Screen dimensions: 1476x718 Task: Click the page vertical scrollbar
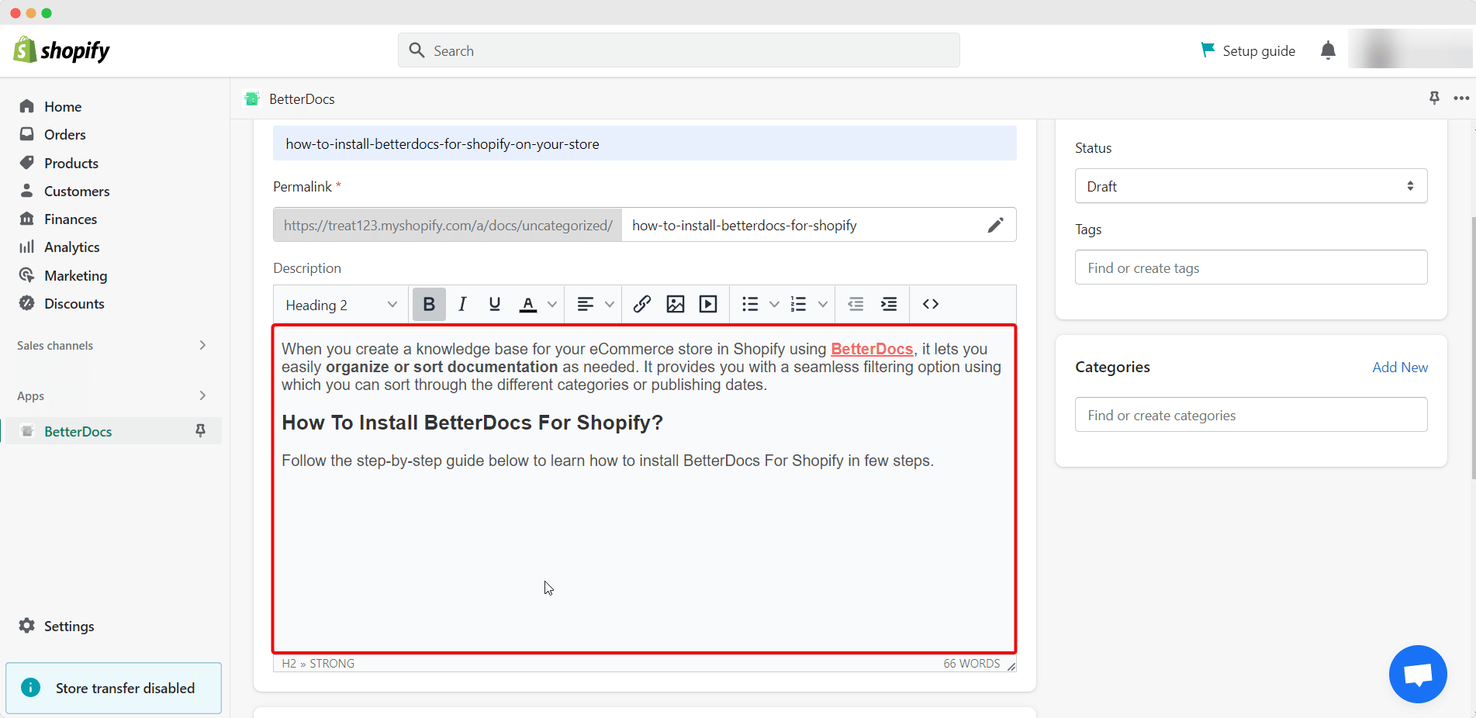pyautogui.click(x=1472, y=349)
